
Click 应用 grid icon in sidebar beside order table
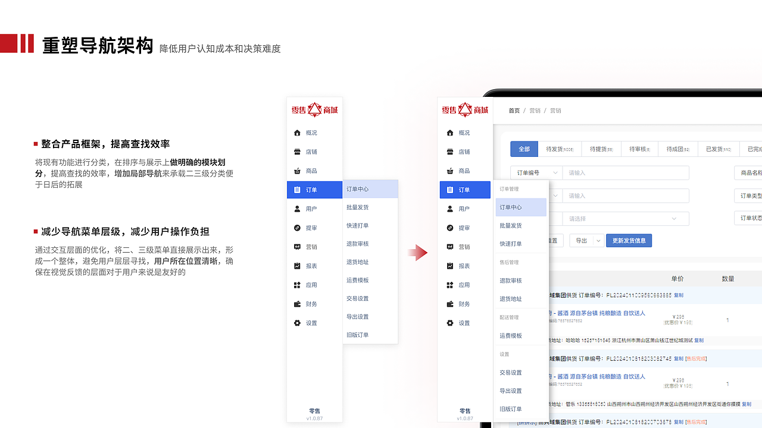tap(450, 285)
